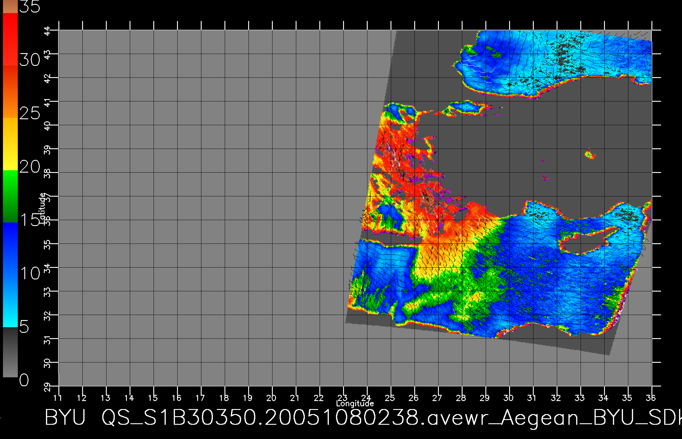Screen dimensions: 682x439
Task: Click longitude axis tick label 27
Action: [437, 398]
